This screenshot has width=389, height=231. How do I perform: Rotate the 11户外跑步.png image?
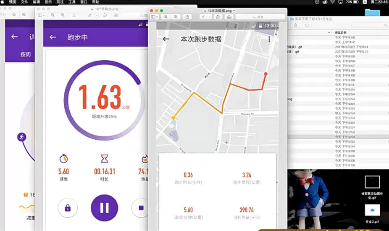click(105, 15)
